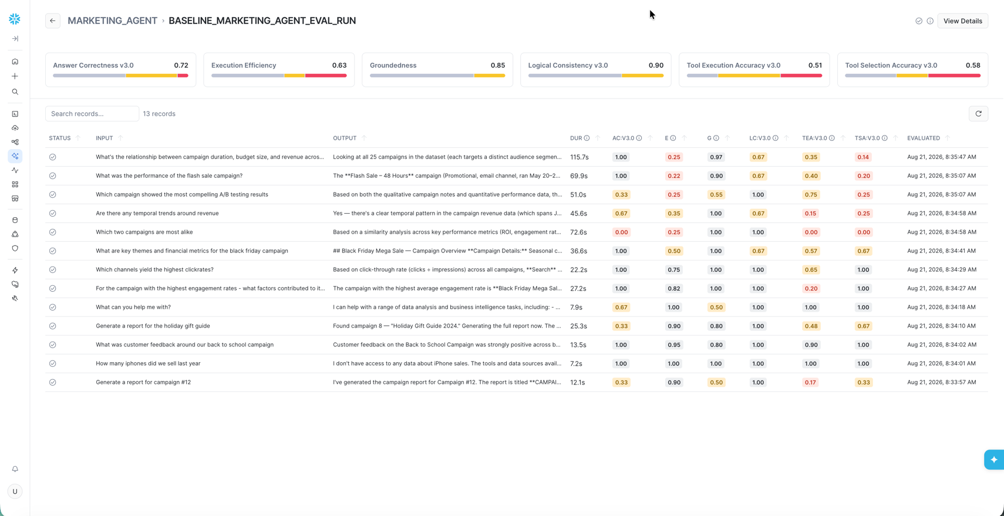Click the back arrow button
The width and height of the screenshot is (1004, 516).
click(53, 21)
